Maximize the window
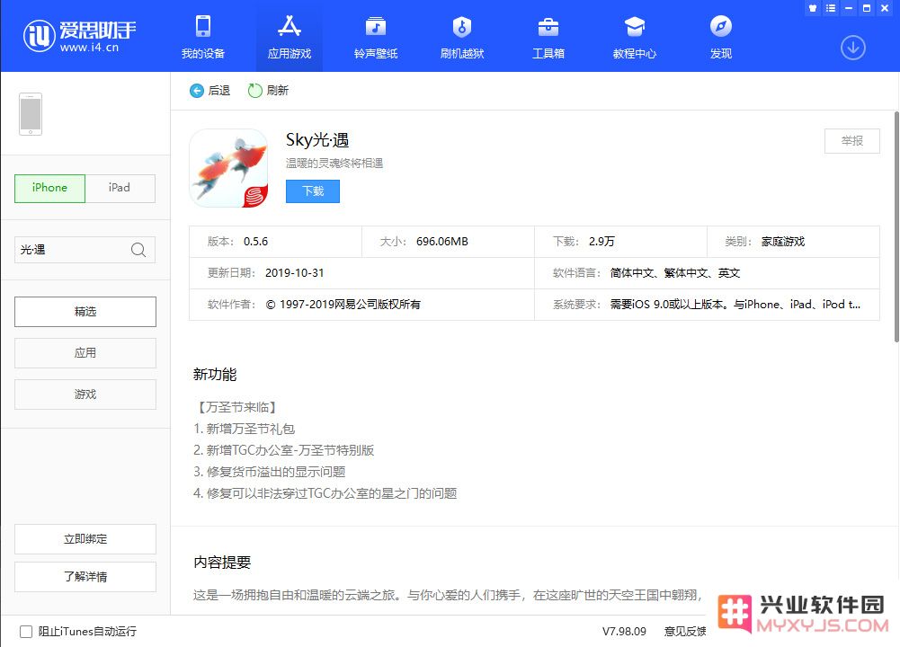 pos(867,8)
